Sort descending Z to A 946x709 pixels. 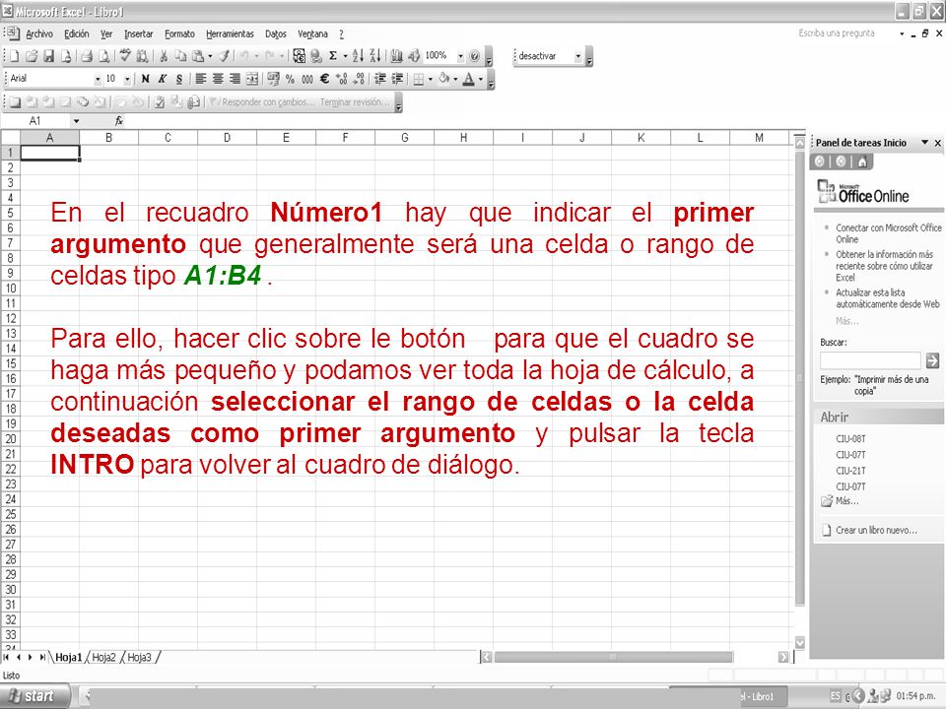(374, 56)
